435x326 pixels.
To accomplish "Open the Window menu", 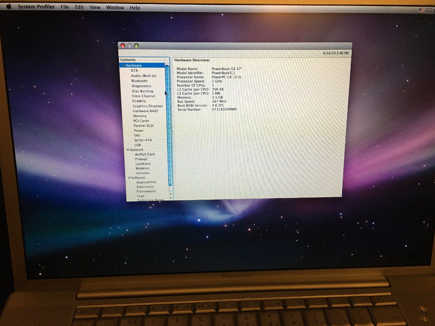I will (x=115, y=8).
